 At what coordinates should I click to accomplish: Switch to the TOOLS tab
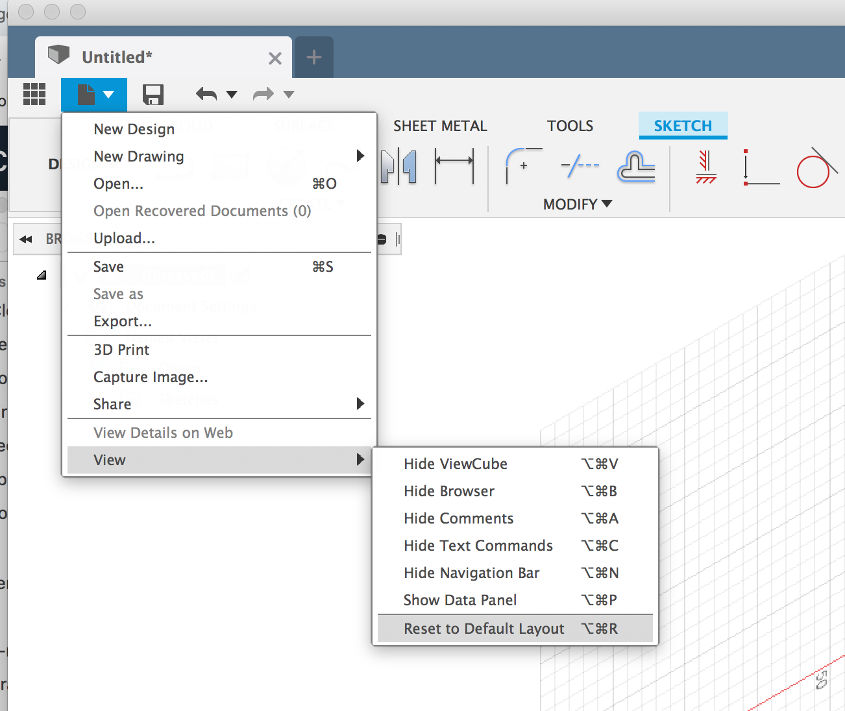point(570,125)
